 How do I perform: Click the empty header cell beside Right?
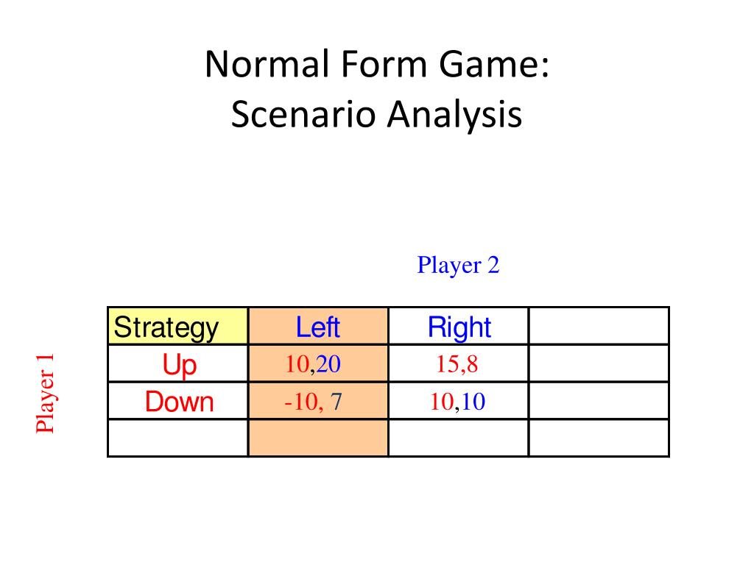[x=599, y=326]
